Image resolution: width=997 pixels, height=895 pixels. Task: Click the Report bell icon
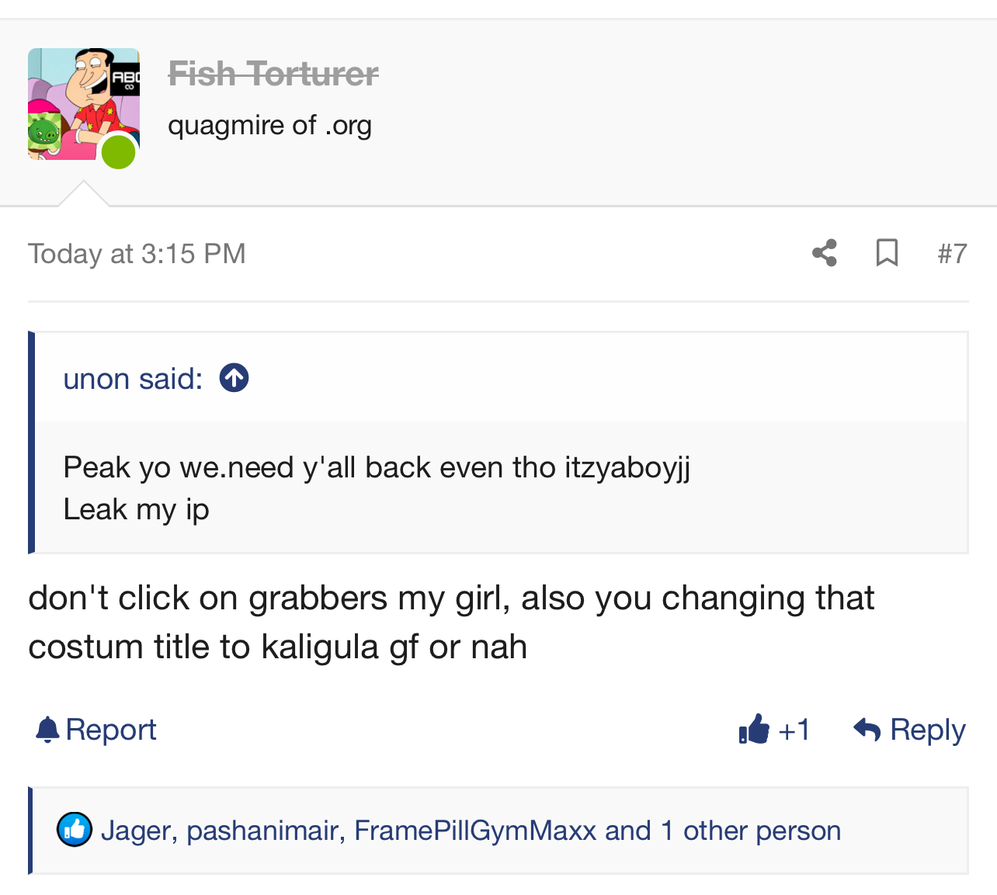coord(47,730)
